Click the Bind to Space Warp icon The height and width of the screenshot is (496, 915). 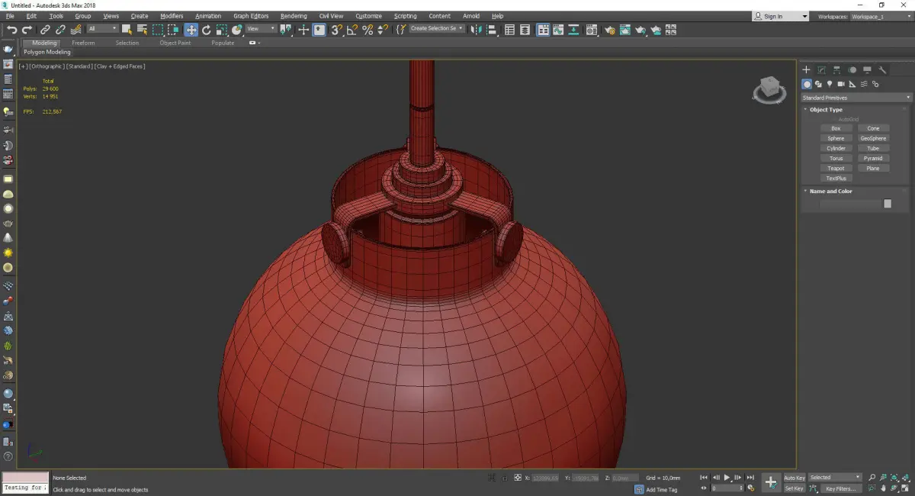coord(76,30)
